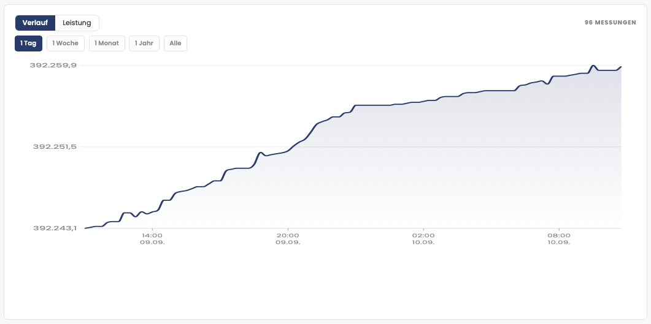Viewport: 651px width, 324px height.
Task: Choose the 1 Monat range button
Action: pyautogui.click(x=107, y=43)
